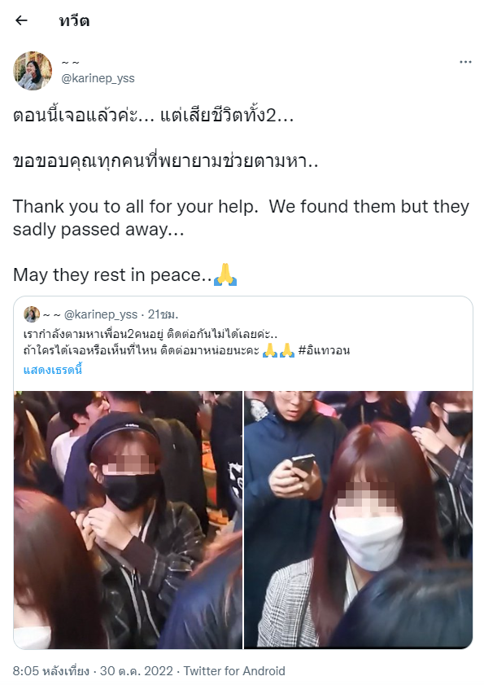Click the praying hands emojis in quoted tweet
The image size is (484, 685).
pyautogui.click(x=278, y=350)
